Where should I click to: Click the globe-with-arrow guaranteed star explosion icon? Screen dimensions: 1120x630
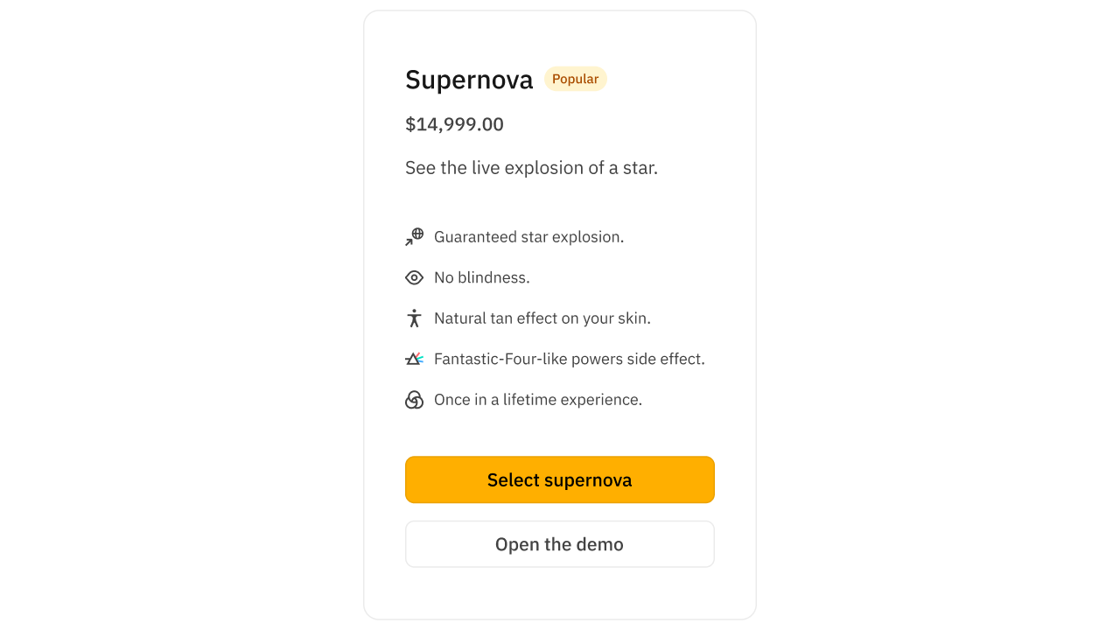coord(414,236)
